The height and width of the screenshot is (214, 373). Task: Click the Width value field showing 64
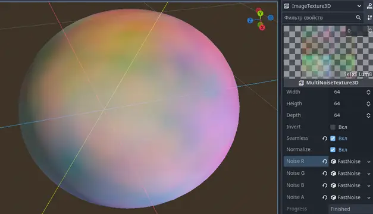tap(347, 92)
